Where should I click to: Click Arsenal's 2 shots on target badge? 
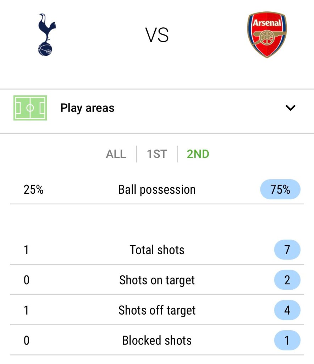pyautogui.click(x=287, y=280)
